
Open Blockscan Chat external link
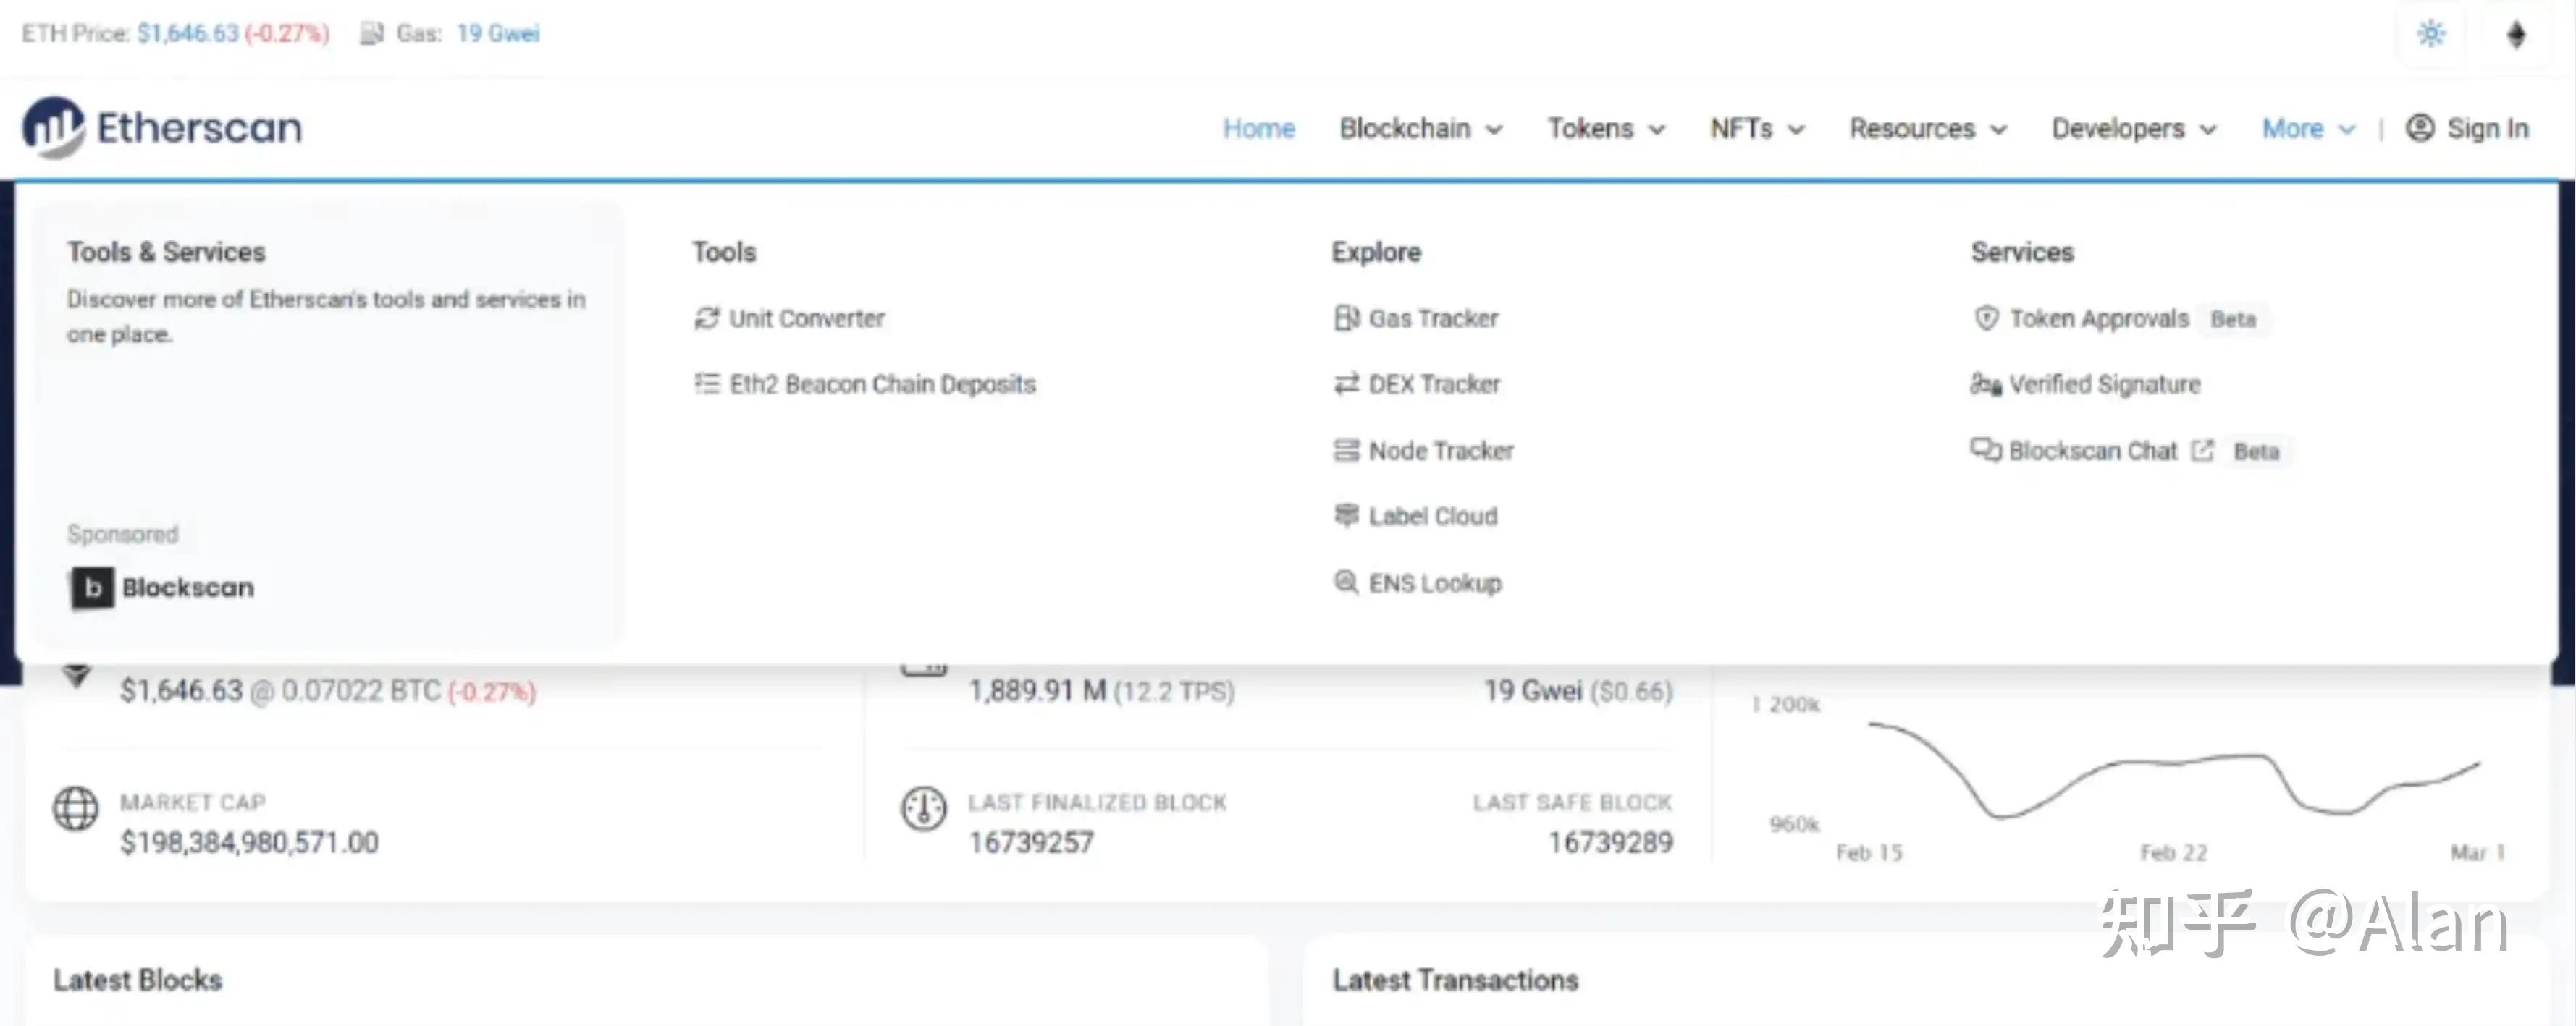click(2093, 451)
